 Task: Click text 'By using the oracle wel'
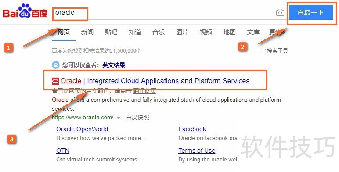(208, 159)
